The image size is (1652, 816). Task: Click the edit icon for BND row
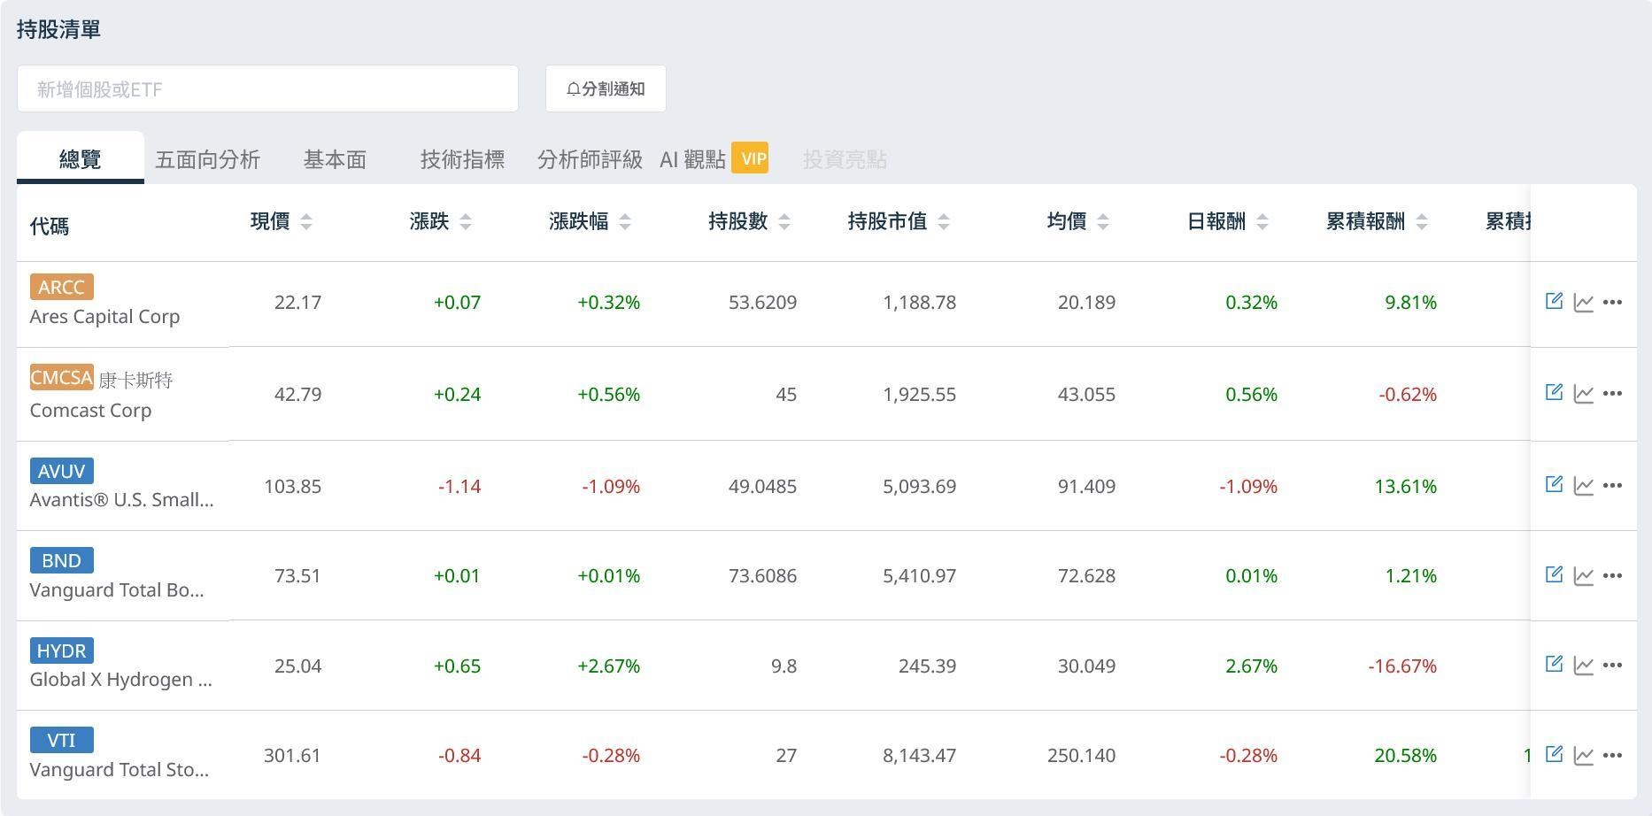tap(1554, 574)
